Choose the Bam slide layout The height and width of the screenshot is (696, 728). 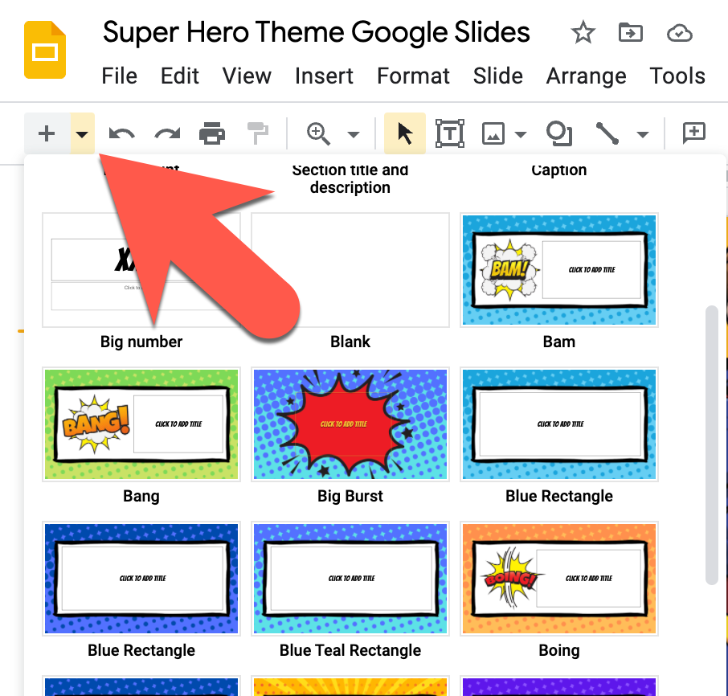(x=559, y=270)
